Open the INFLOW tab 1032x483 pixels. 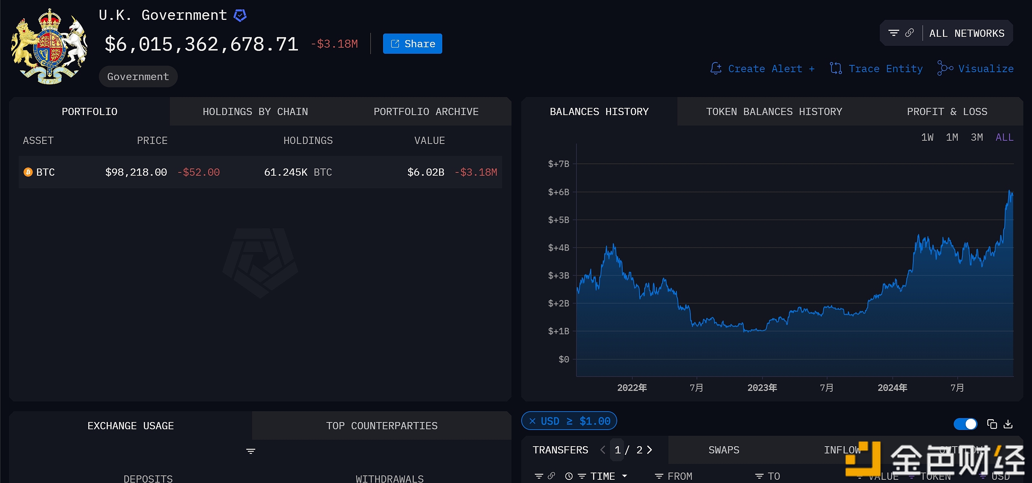click(x=842, y=450)
